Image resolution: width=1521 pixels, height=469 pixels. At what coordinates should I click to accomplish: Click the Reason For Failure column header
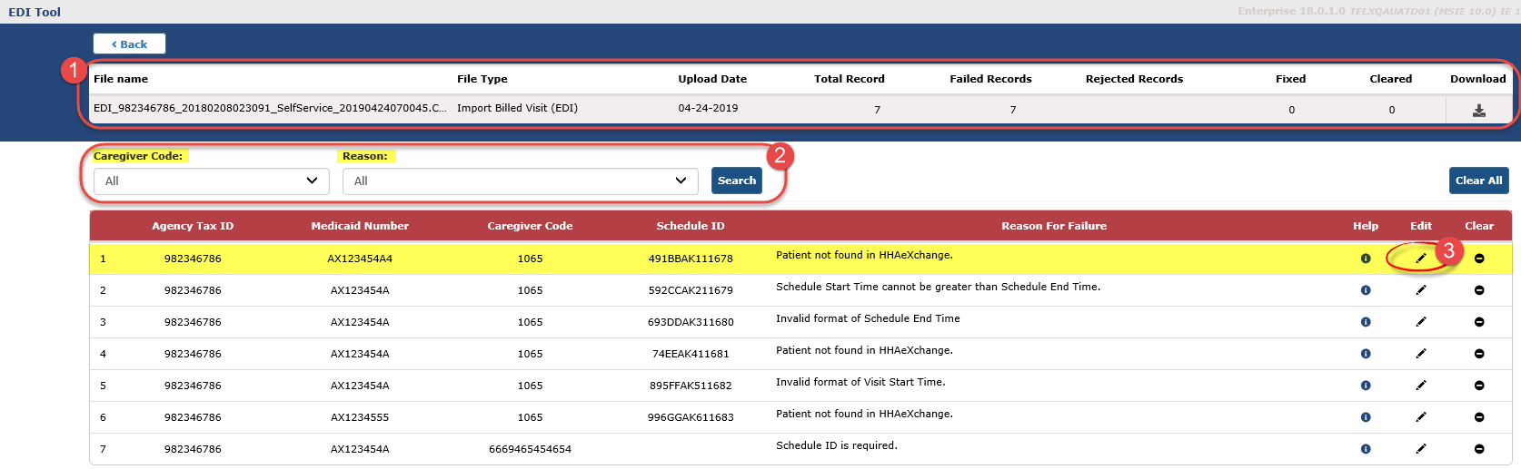point(1053,226)
